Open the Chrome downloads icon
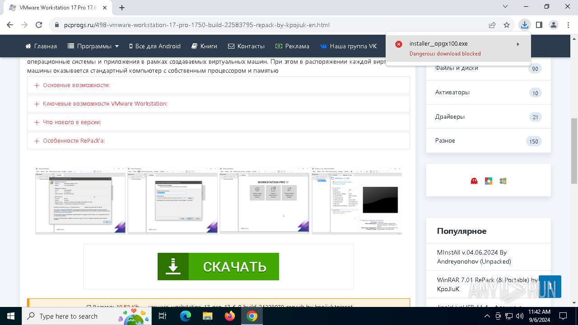The height and width of the screenshot is (325, 578). [x=524, y=25]
